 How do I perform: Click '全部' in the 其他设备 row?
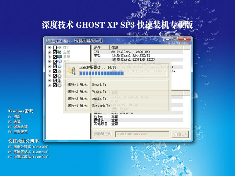(115, 124)
